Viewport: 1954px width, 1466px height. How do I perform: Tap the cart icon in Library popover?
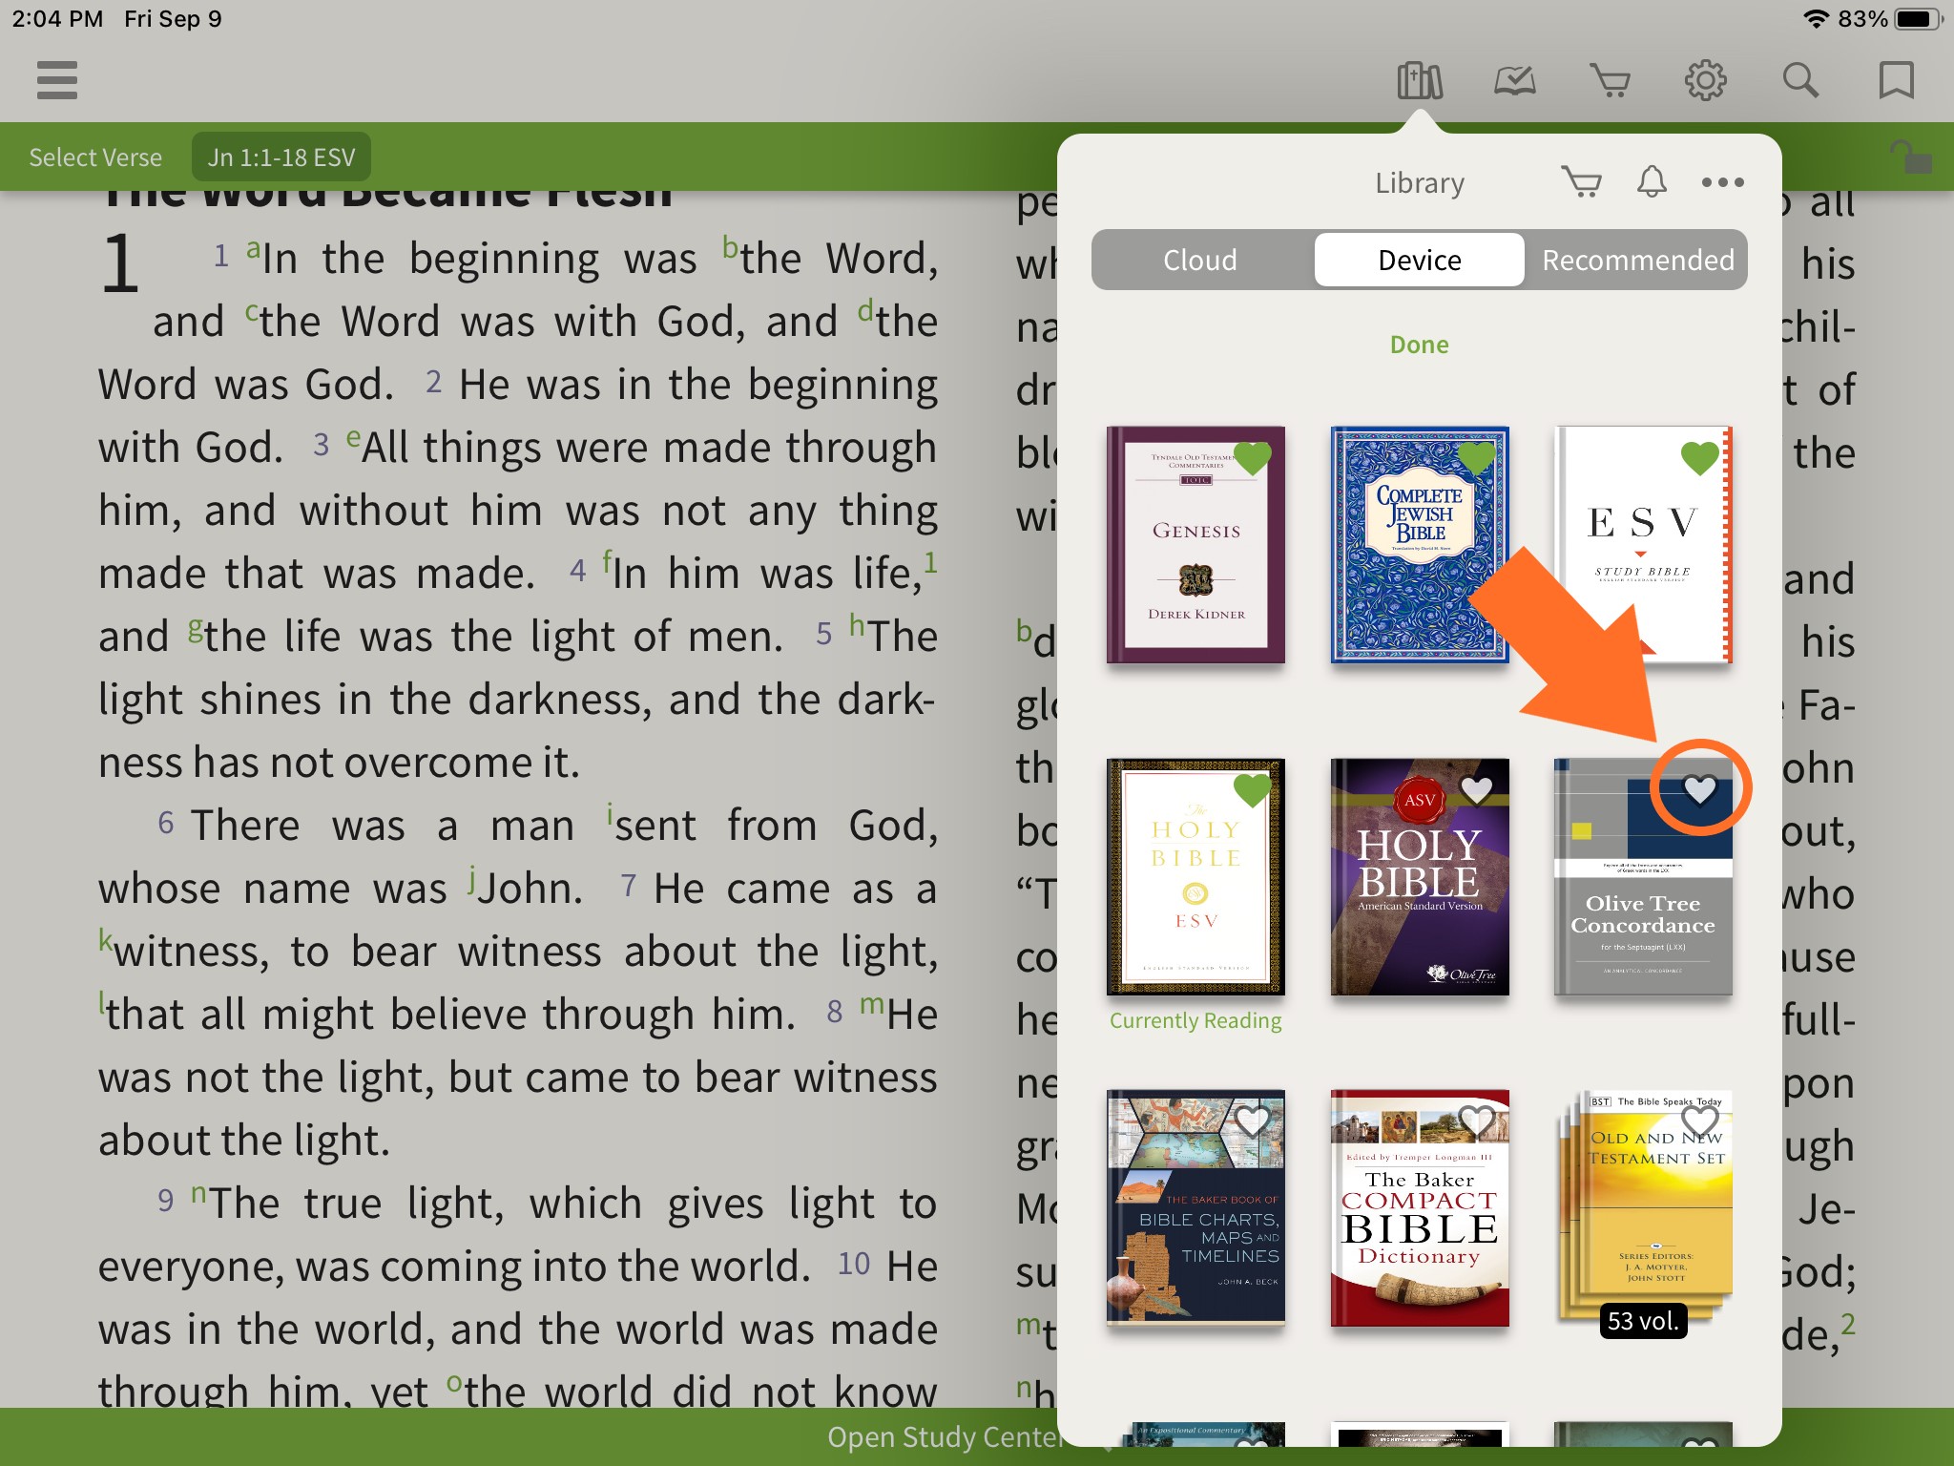[x=1582, y=181]
